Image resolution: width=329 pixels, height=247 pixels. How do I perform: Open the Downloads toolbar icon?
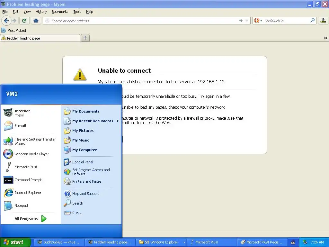pyautogui.click(x=323, y=21)
